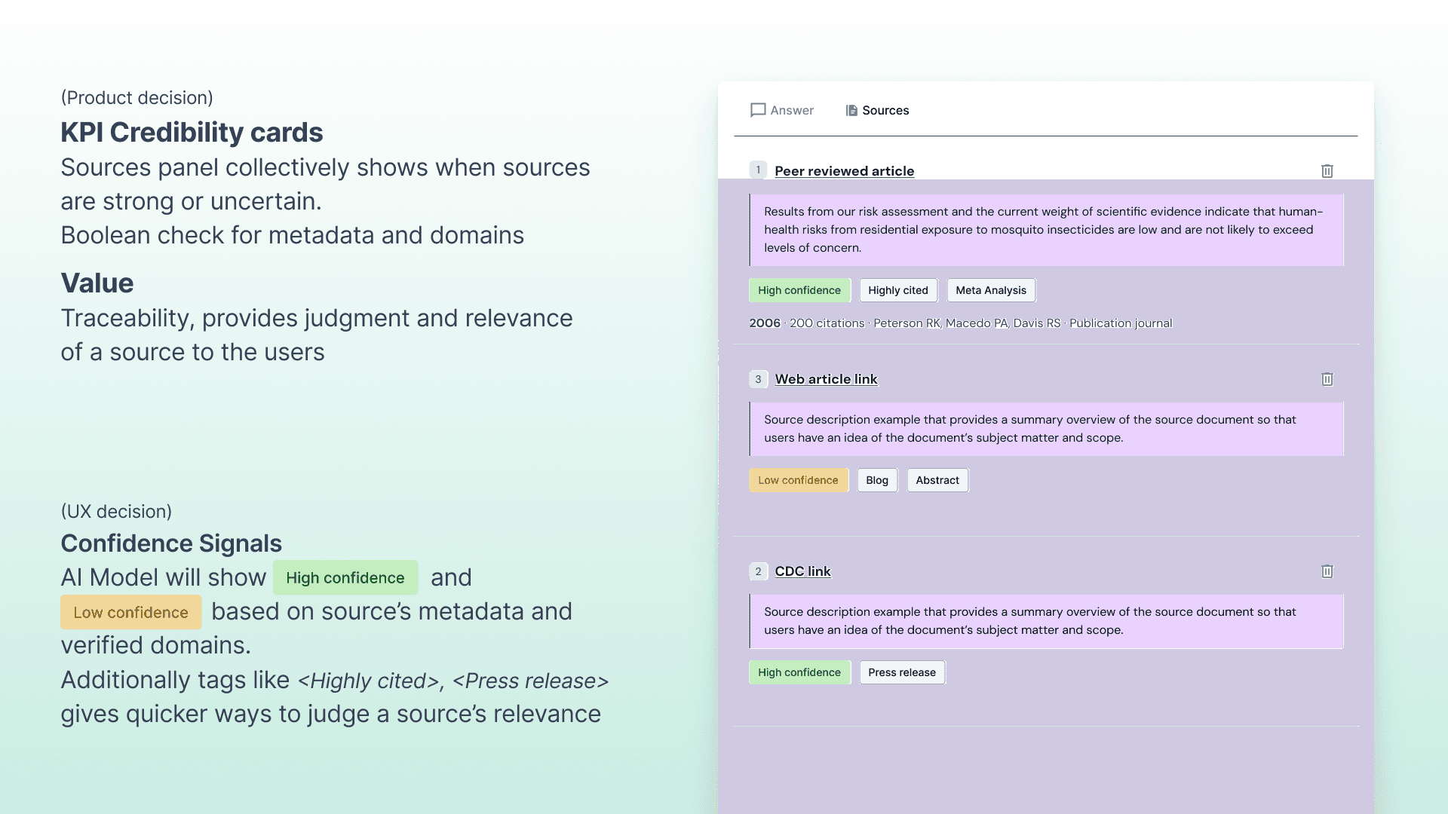1448x814 pixels.
Task: Remove the CDC link source via trash icon
Action: [x=1327, y=571]
